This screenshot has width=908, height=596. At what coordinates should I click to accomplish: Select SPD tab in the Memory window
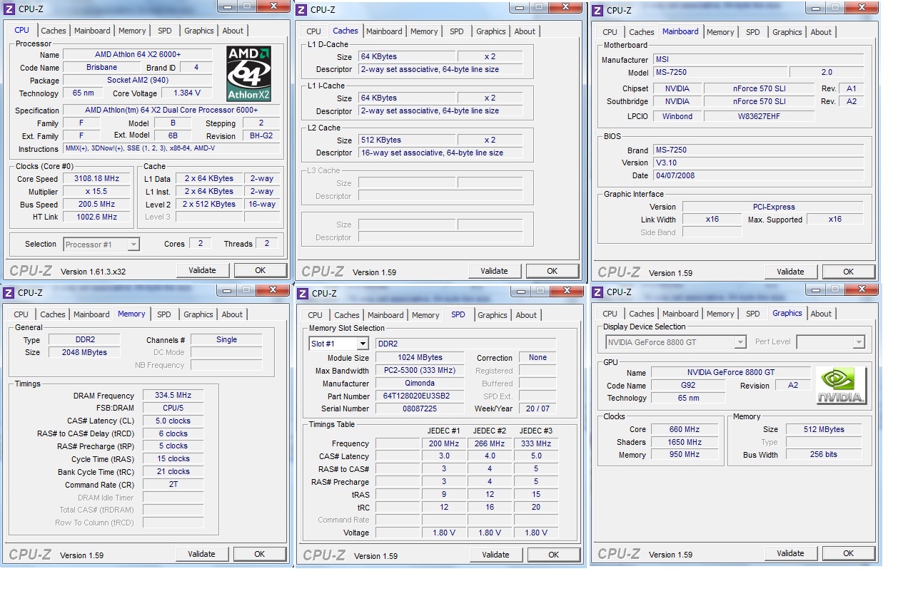click(164, 314)
